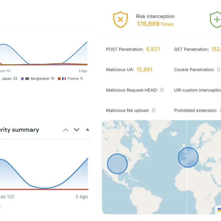This screenshot has height=221, width=221.
Task: Click the Risk interception title
Action: [x=155, y=16]
